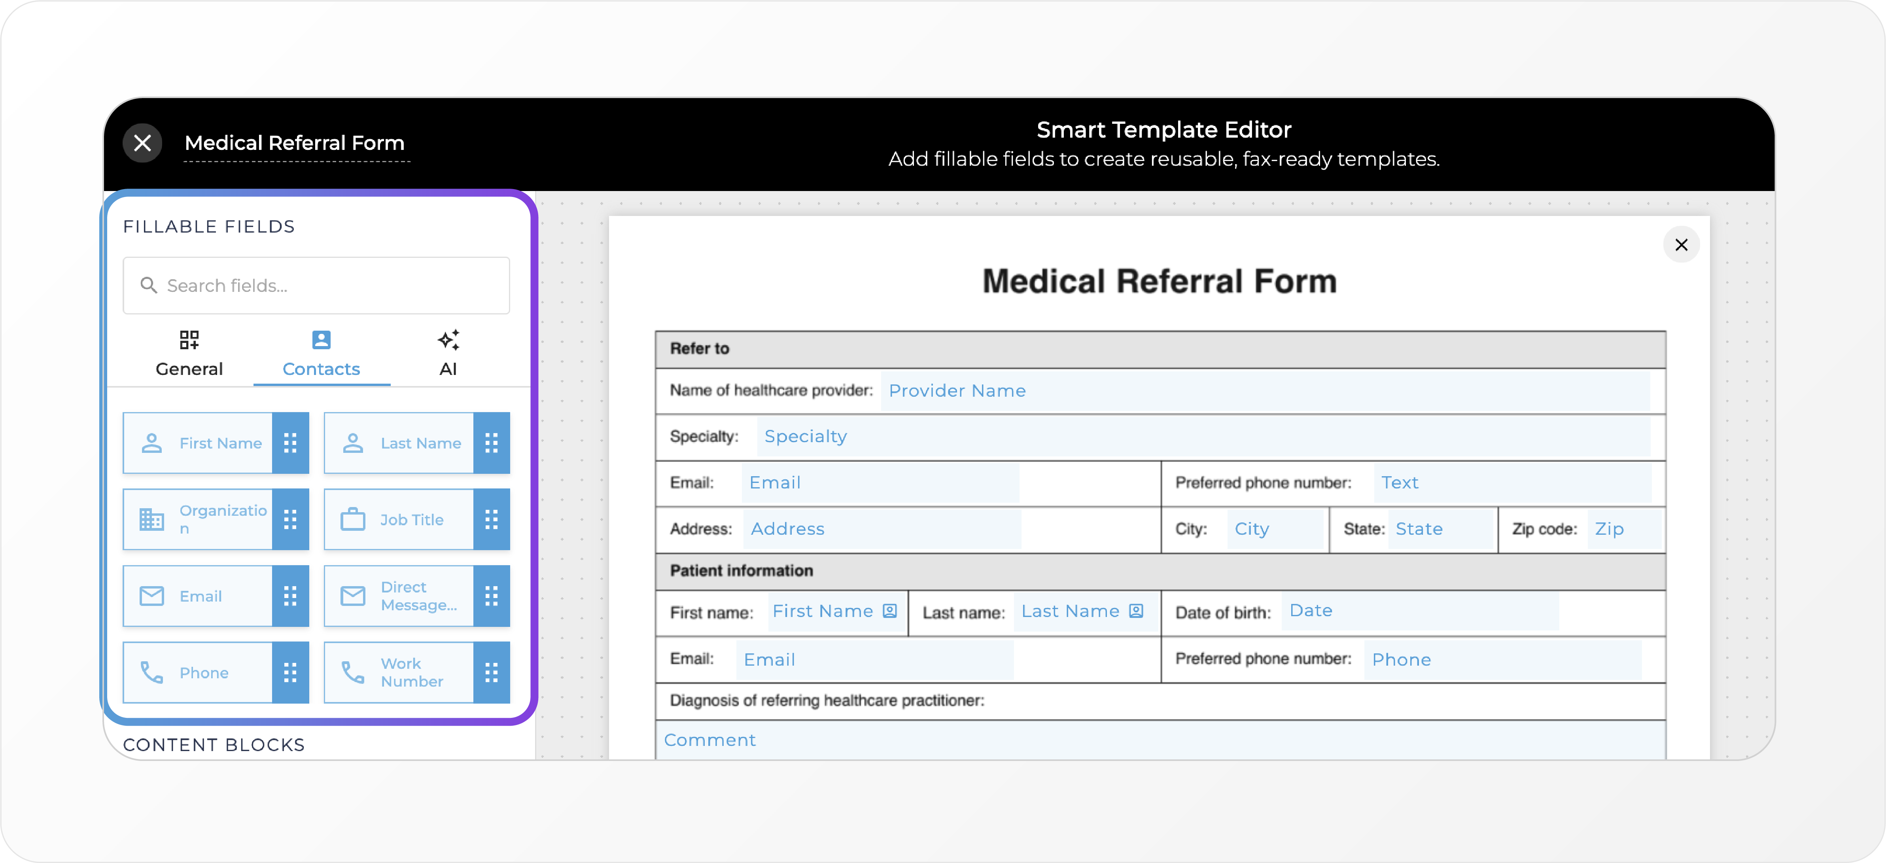Image resolution: width=1886 pixels, height=863 pixels.
Task: Click the drag handle on First Name field
Action: coord(290,443)
